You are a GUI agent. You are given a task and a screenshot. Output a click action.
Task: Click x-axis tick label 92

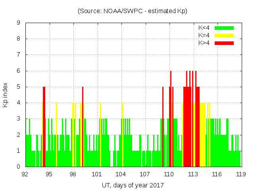(x=25, y=174)
